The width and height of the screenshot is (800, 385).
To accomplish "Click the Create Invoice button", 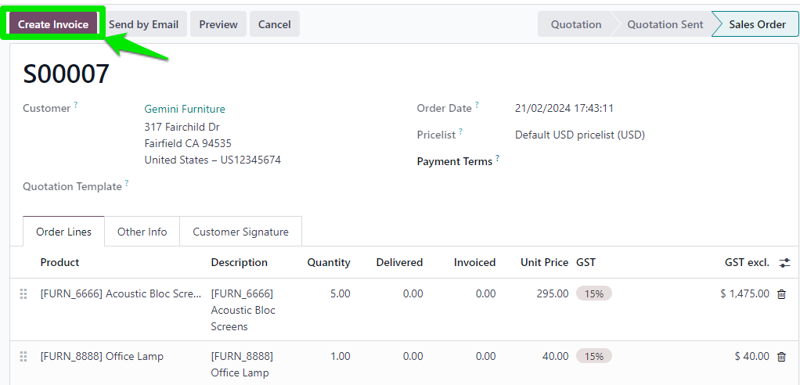I will tap(53, 24).
